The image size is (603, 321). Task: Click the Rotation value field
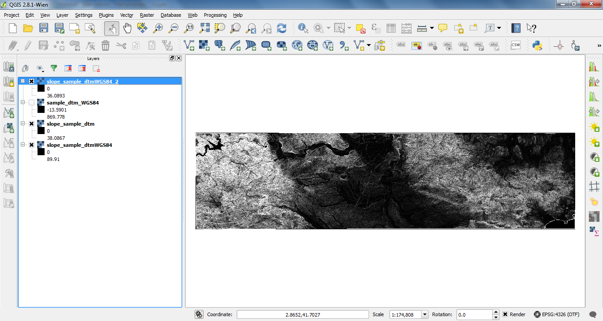tap(474, 315)
